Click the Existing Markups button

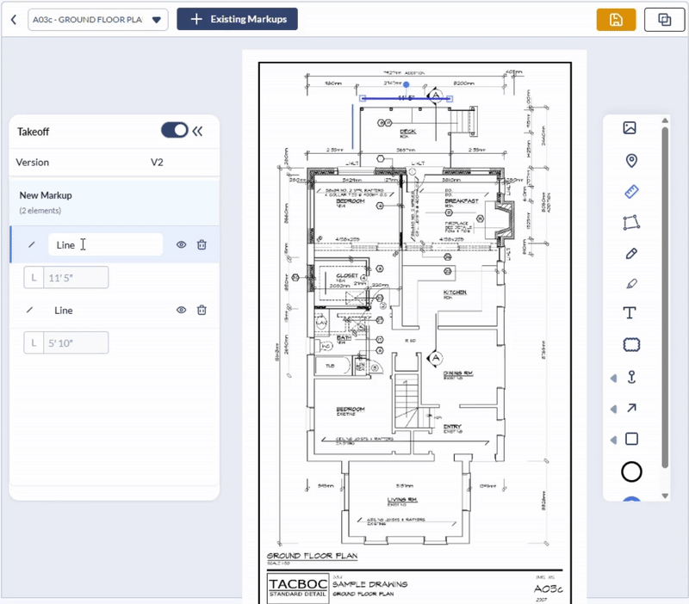point(237,19)
